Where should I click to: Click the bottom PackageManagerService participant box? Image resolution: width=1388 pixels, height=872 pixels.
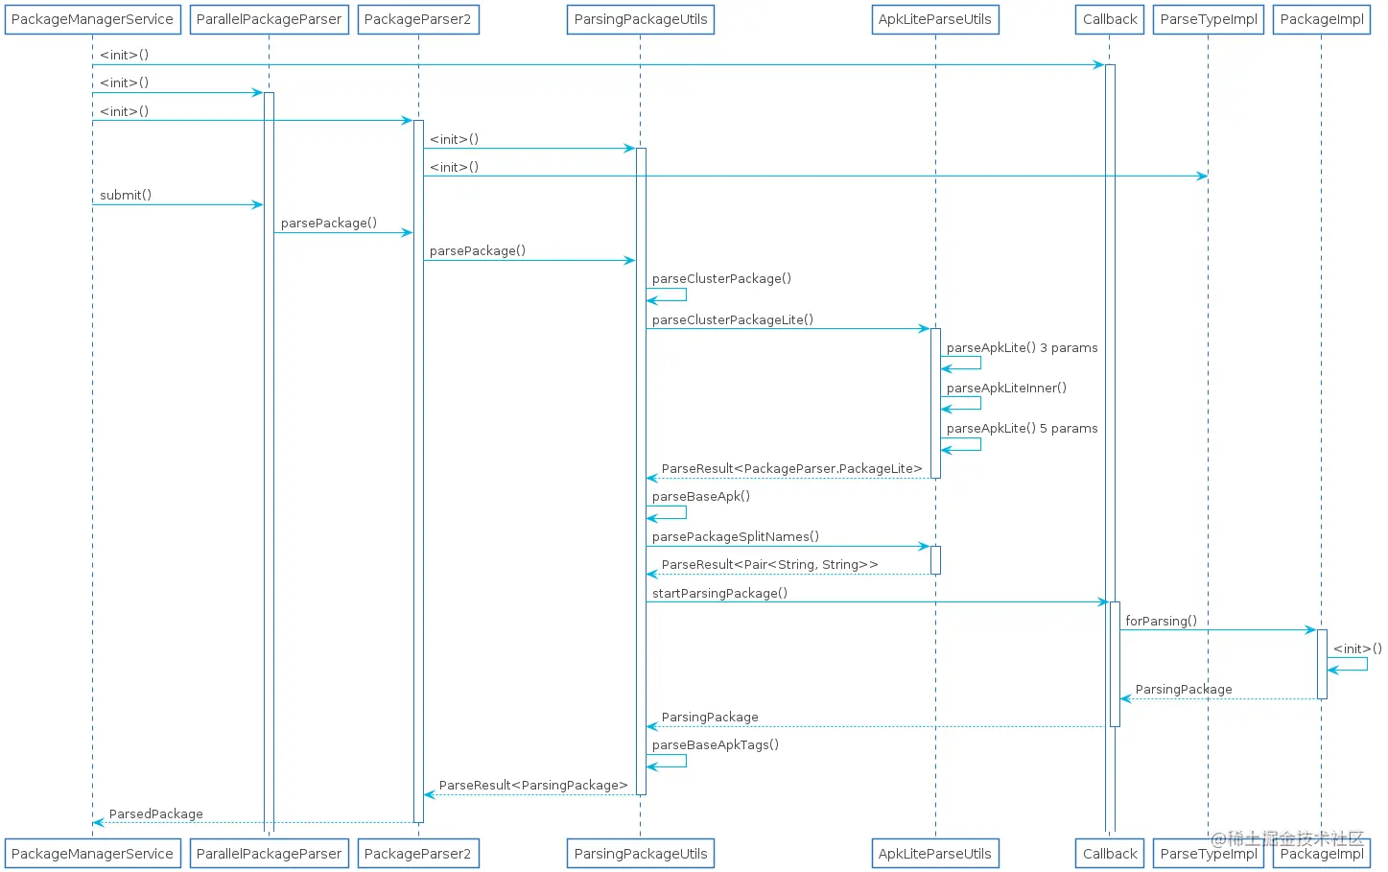click(x=92, y=854)
